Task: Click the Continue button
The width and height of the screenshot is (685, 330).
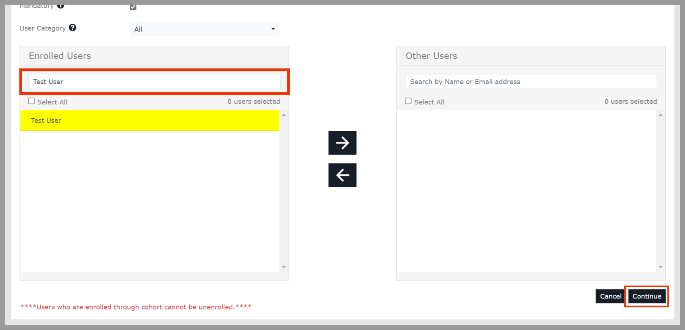Action: (647, 296)
